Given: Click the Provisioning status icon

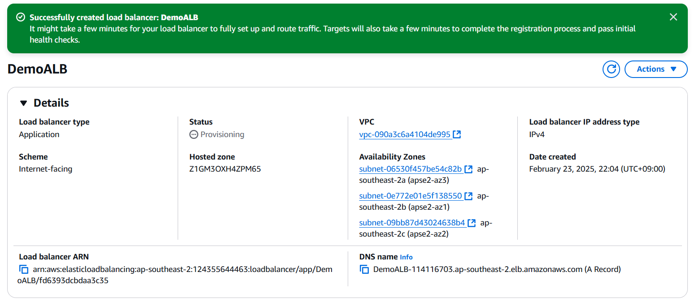Looking at the screenshot, I should 193,134.
